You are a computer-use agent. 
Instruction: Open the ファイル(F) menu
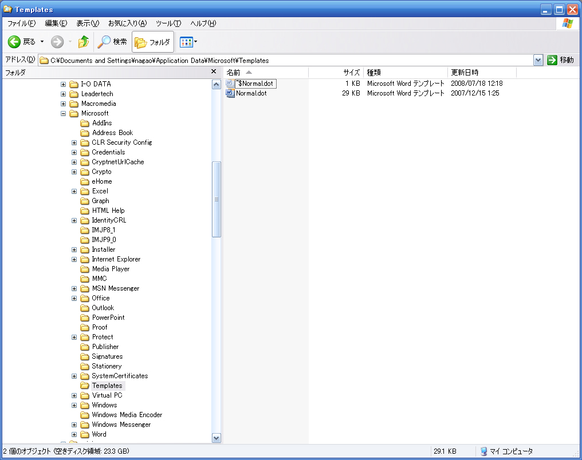coord(22,23)
